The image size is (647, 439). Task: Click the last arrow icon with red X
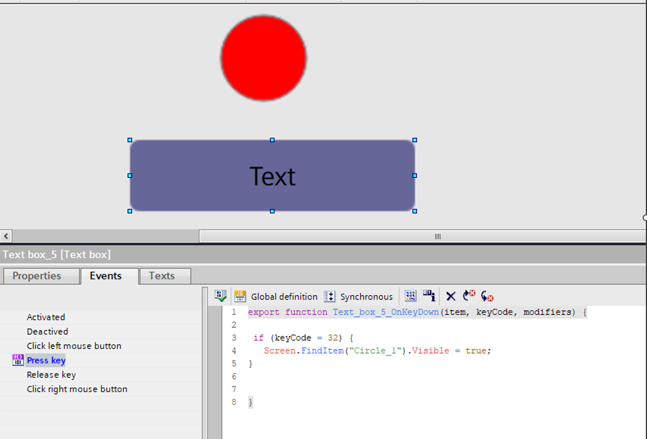click(x=487, y=297)
